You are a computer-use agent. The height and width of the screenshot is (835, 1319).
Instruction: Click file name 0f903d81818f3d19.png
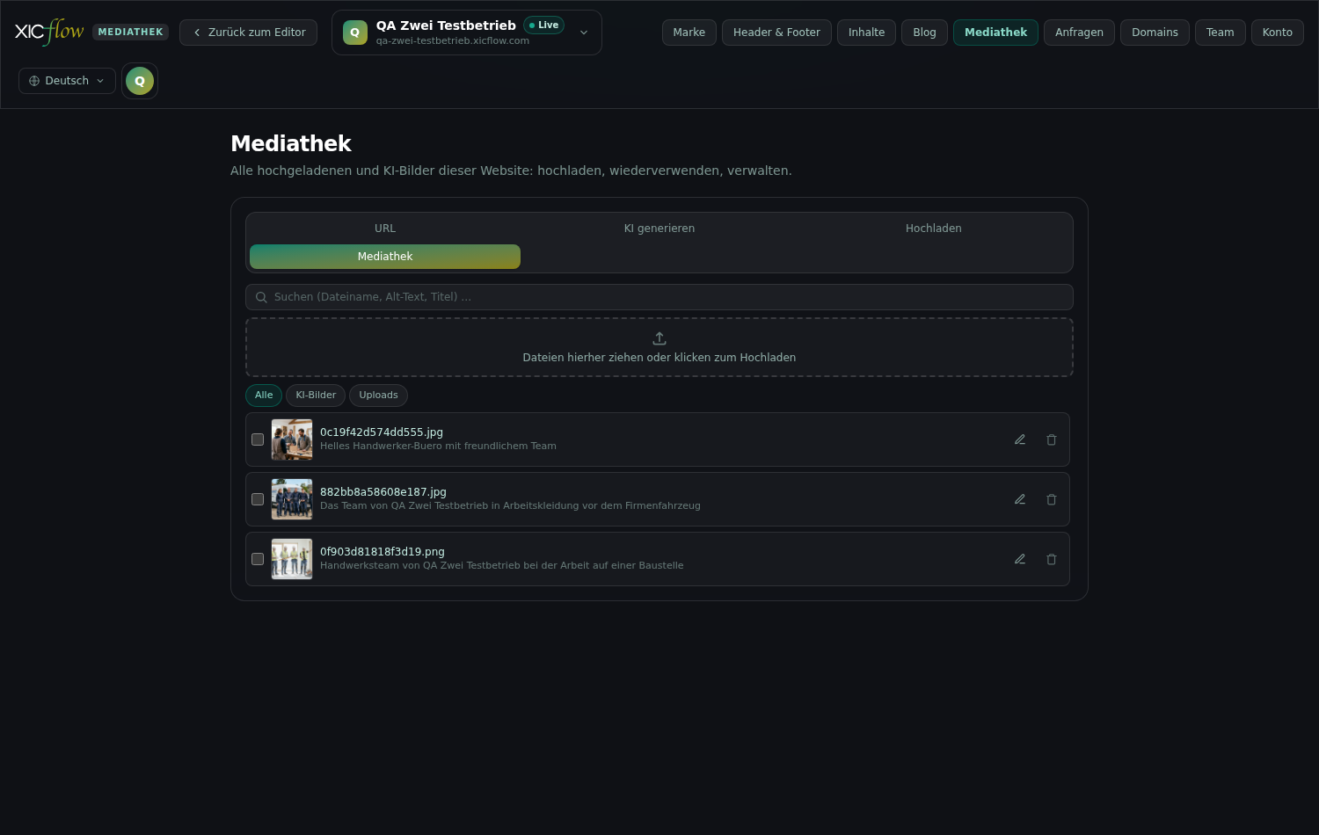coord(383,552)
